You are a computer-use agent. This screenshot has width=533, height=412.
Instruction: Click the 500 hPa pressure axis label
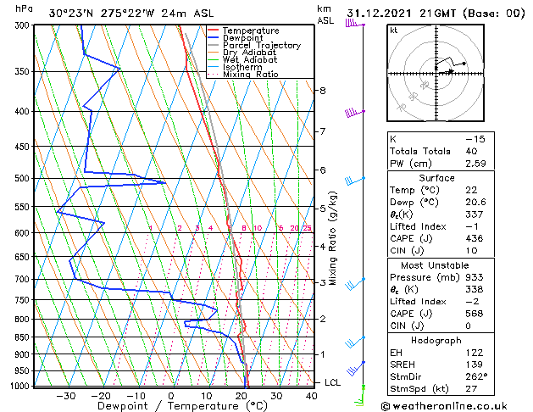point(24,178)
